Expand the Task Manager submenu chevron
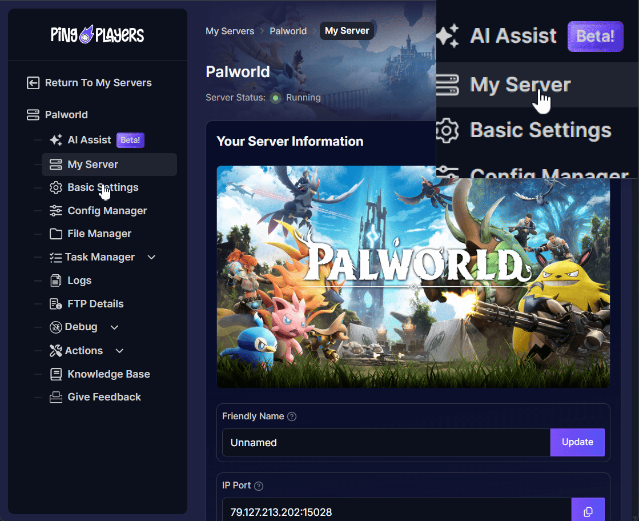The height and width of the screenshot is (521, 639). (x=151, y=257)
